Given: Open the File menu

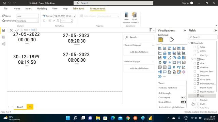Looking at the screenshot, I should (x=5, y=8).
